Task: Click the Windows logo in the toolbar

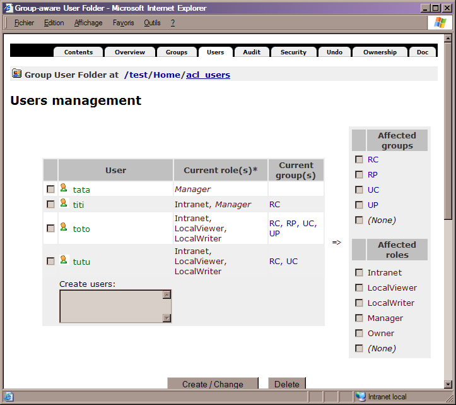Action: tap(440, 23)
